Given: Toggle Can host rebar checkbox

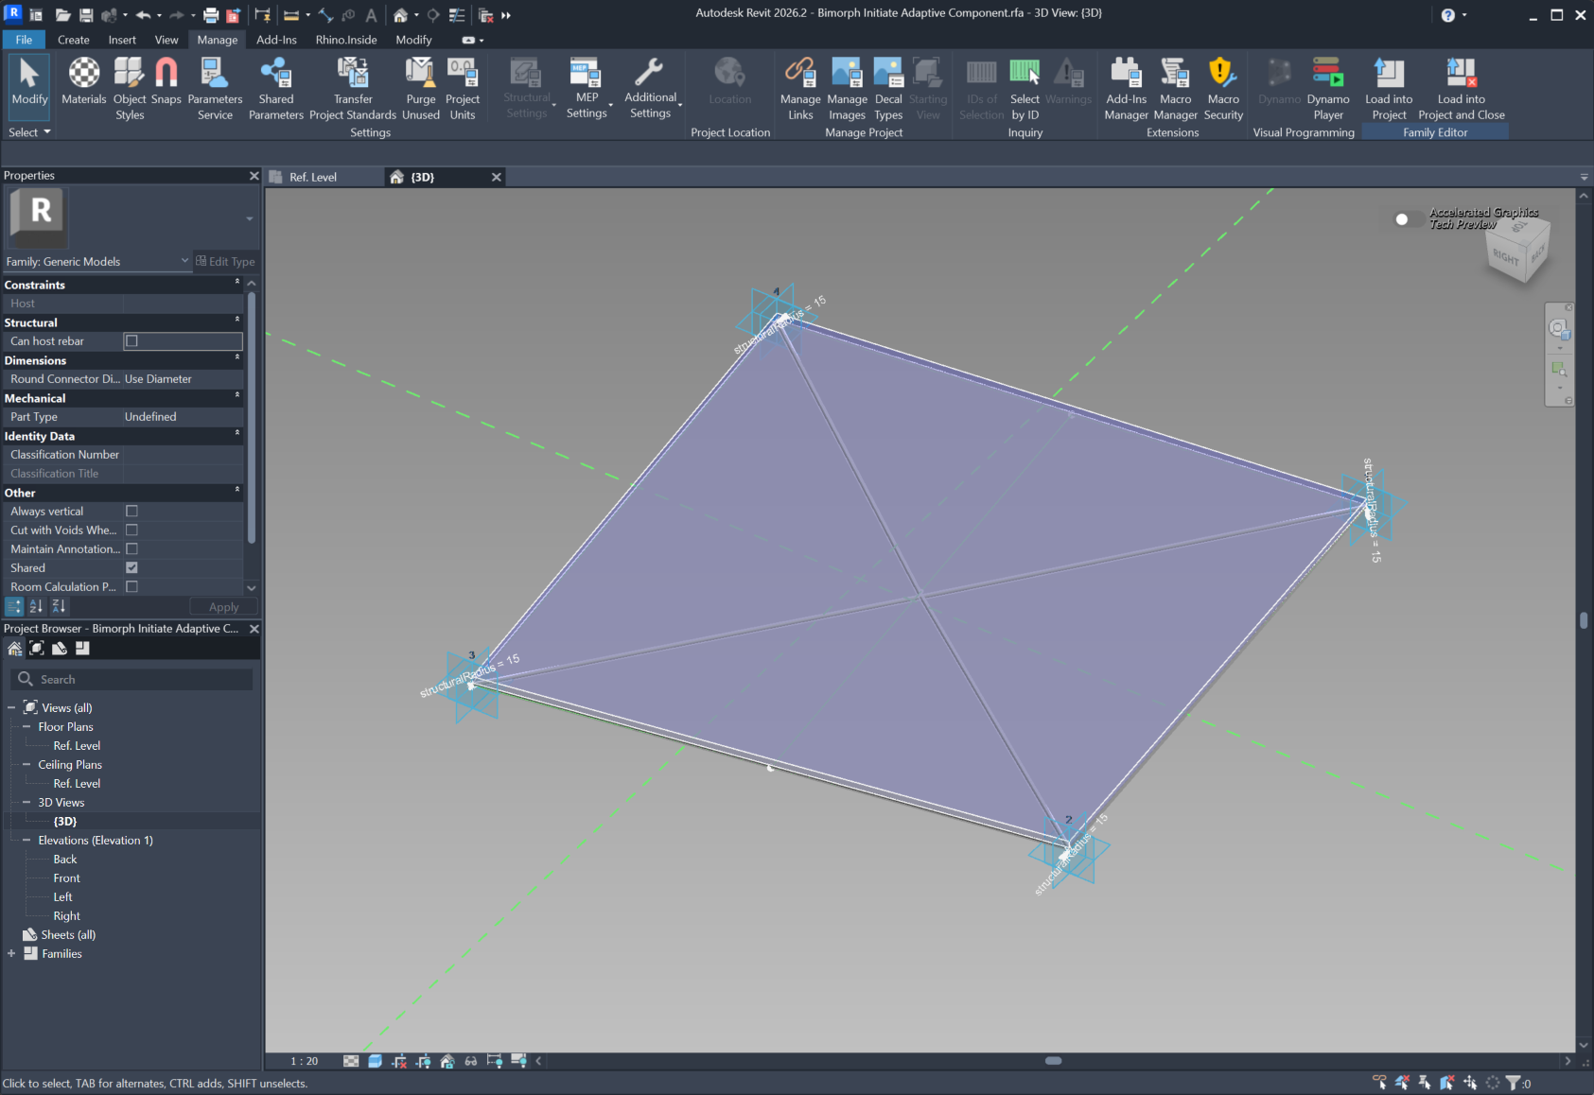Looking at the screenshot, I should [x=131, y=340].
